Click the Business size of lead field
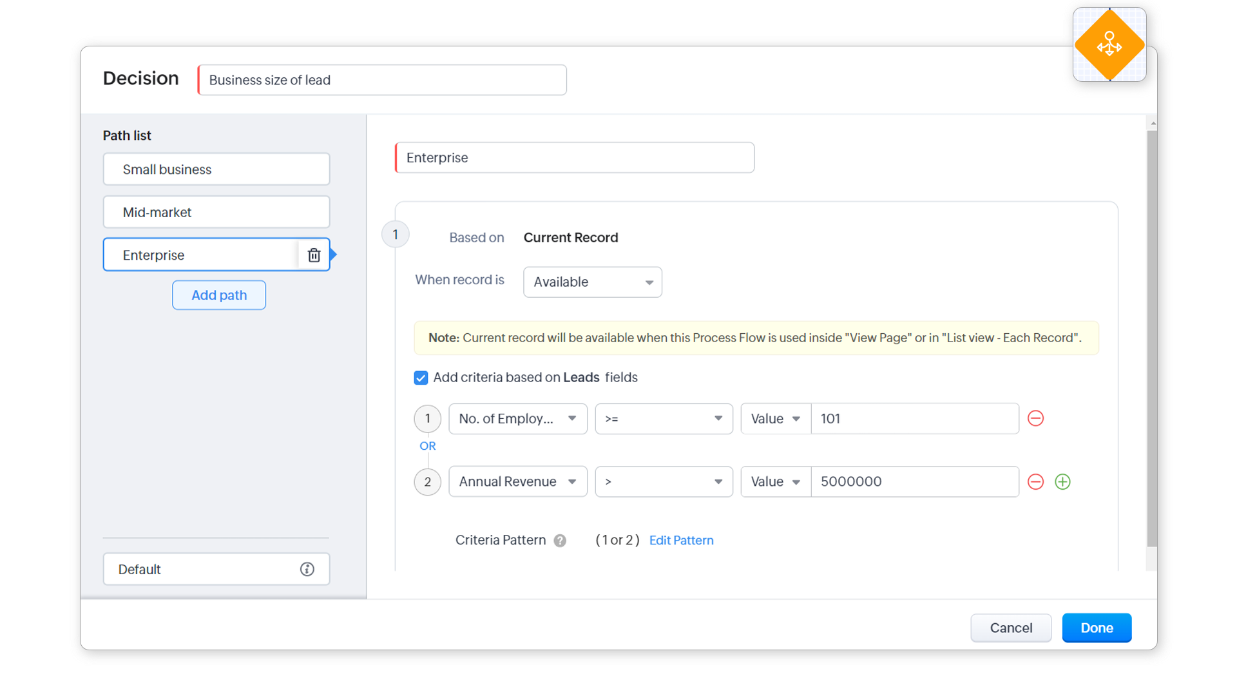Viewport: 1237px width, 696px height. tap(382, 80)
